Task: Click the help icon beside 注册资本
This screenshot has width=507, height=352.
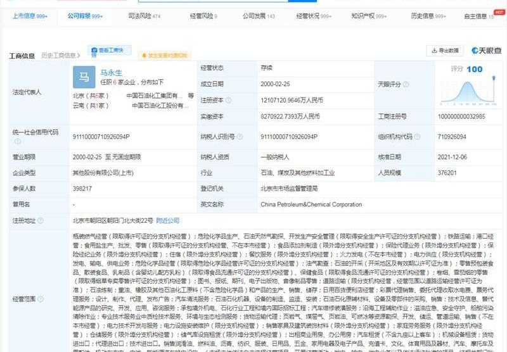Action: (x=228, y=101)
